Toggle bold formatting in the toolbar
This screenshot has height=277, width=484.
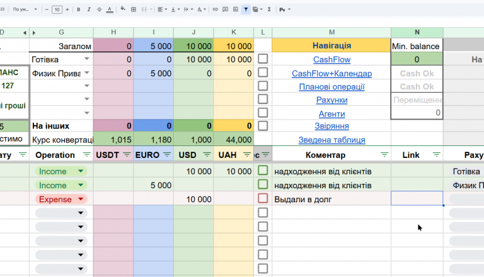click(x=78, y=9)
